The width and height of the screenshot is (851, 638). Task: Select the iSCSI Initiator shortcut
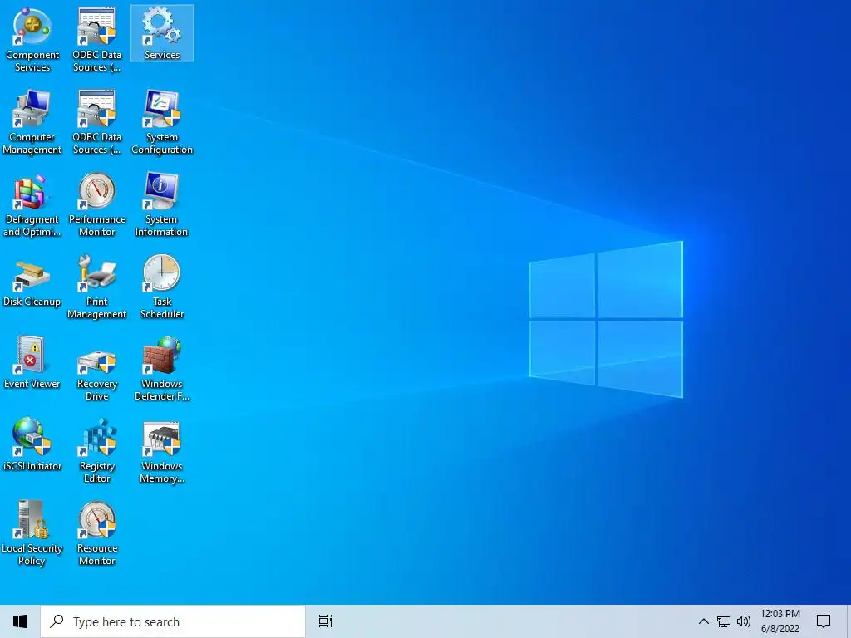tap(32, 445)
